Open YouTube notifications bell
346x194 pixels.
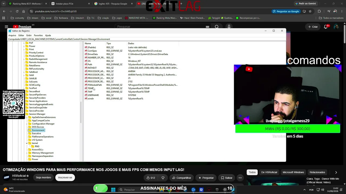326,27
